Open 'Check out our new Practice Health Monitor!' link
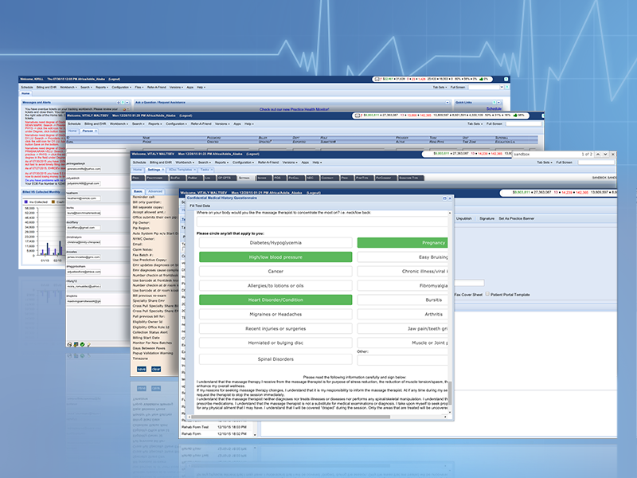 [294, 109]
